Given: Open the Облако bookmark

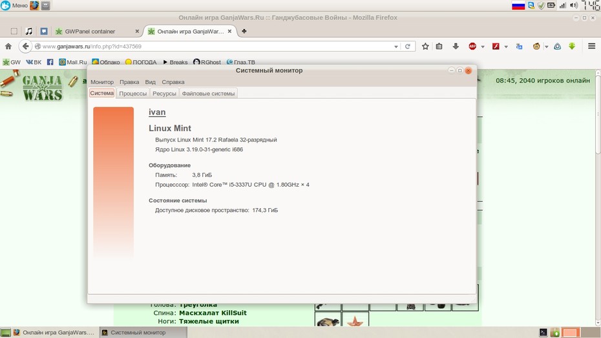Looking at the screenshot, I should pos(106,62).
